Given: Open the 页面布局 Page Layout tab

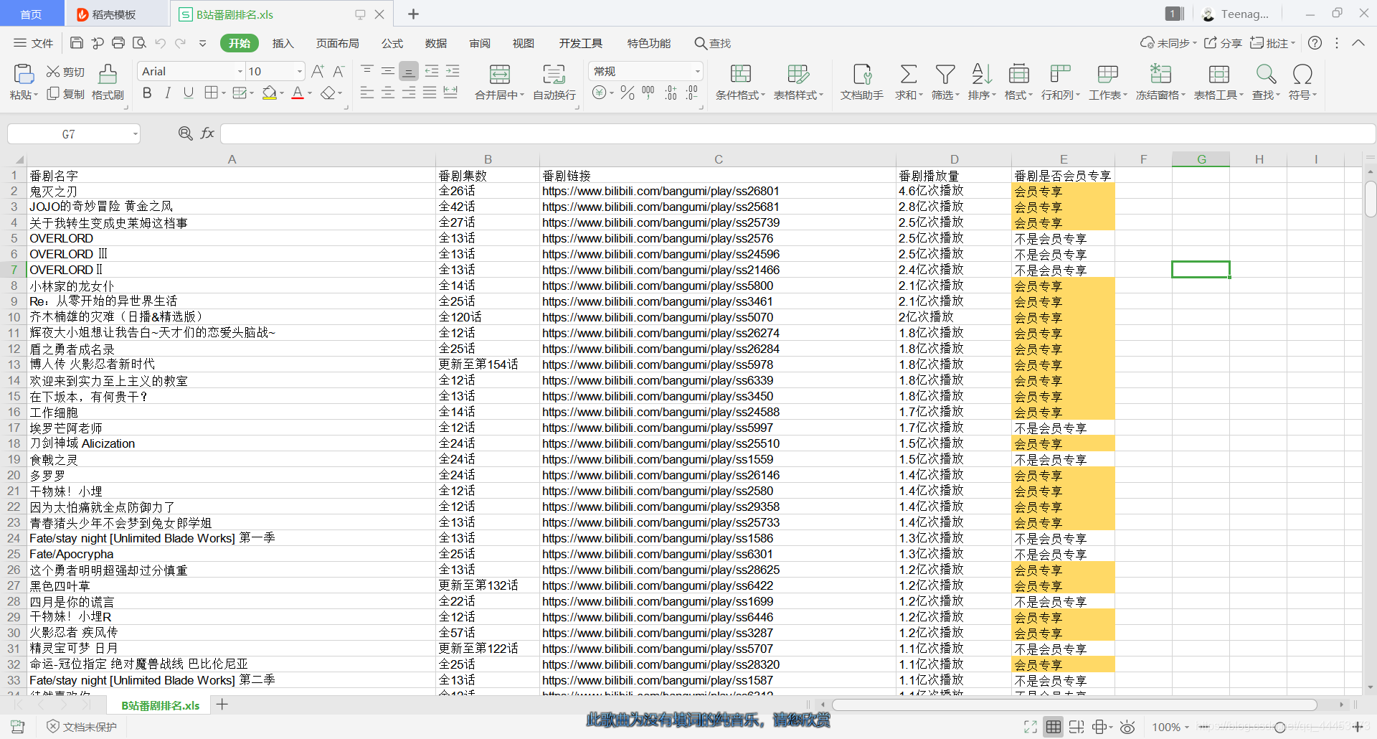Looking at the screenshot, I should 338,43.
